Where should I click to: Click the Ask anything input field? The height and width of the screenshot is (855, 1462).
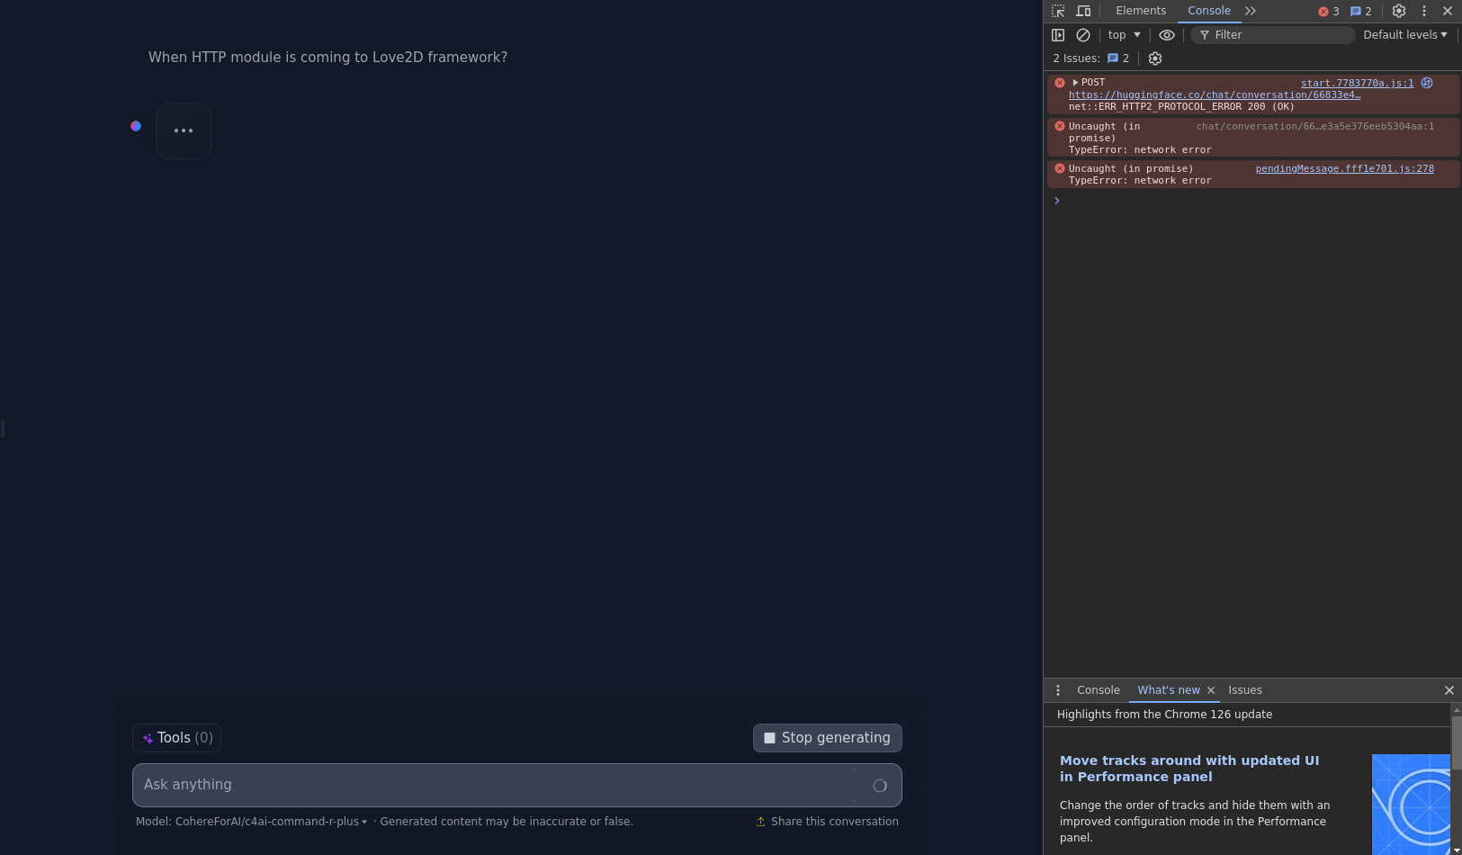click(x=495, y=785)
